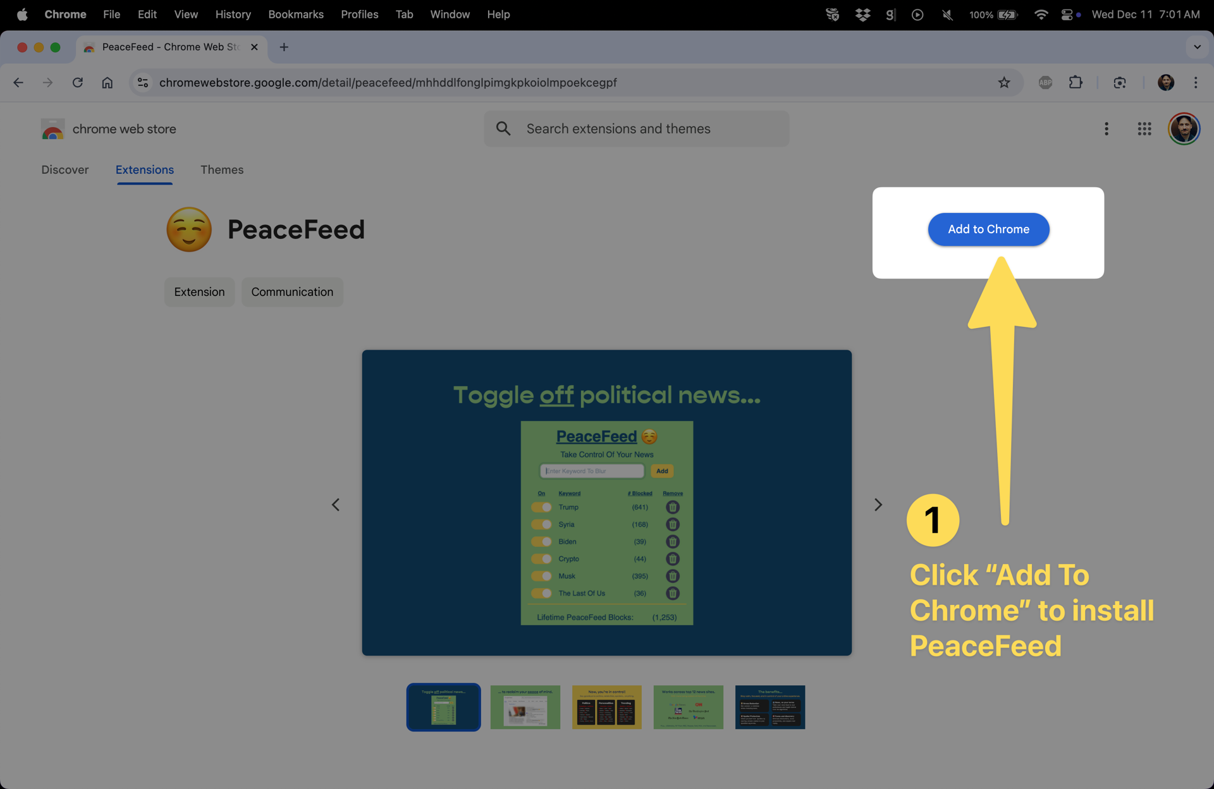
Task: Open the Window menu
Action: (x=450, y=15)
